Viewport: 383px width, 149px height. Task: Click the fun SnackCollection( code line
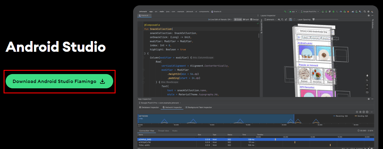click(x=158, y=29)
